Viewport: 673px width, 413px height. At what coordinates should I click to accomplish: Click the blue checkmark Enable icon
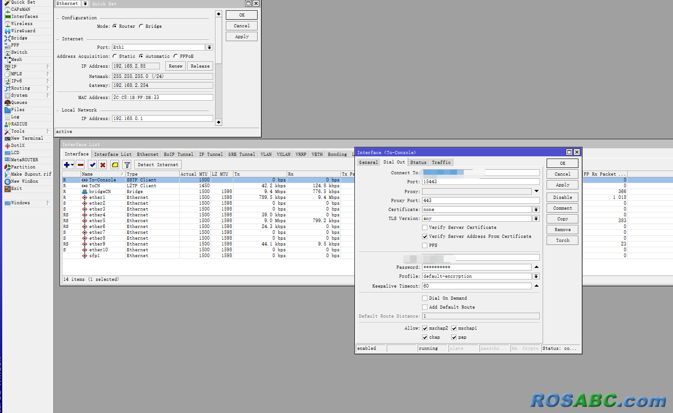(92, 165)
